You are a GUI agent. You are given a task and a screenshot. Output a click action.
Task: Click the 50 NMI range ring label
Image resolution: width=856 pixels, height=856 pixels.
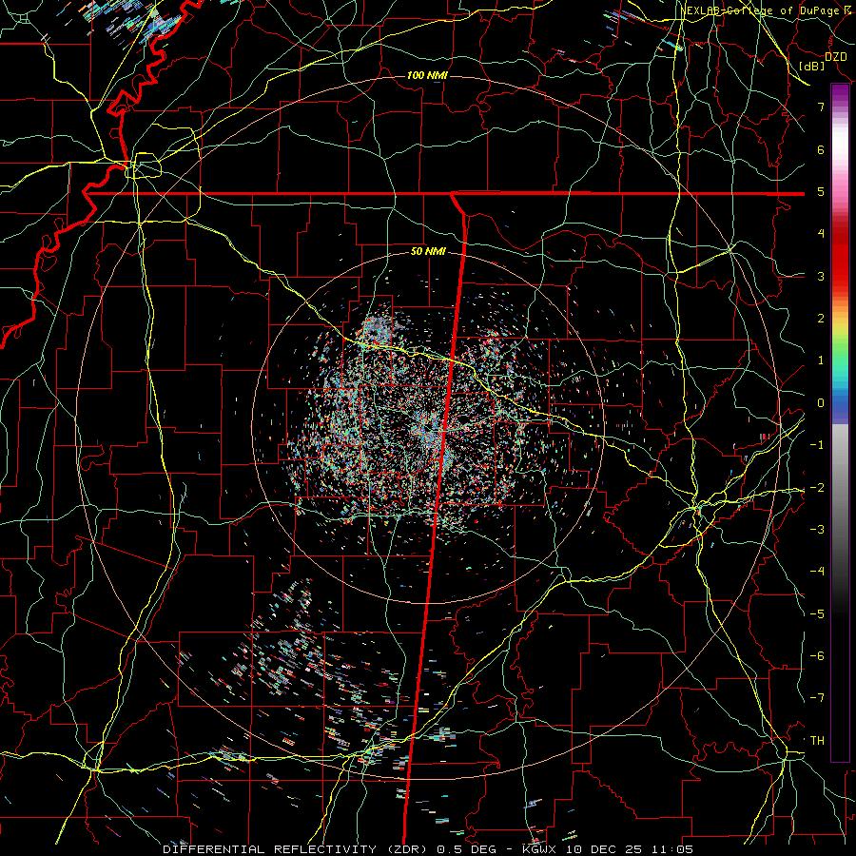(x=428, y=251)
